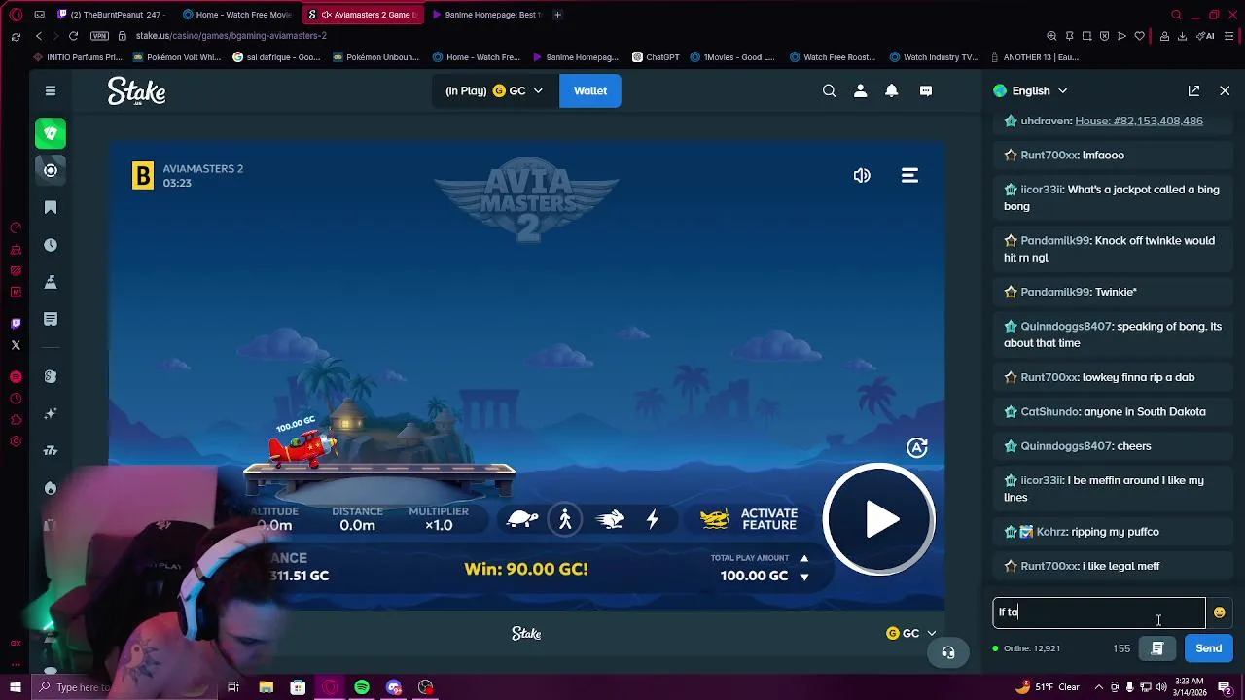The image size is (1245, 700).
Task: Open Stake site search magnifier
Action: coord(829,90)
